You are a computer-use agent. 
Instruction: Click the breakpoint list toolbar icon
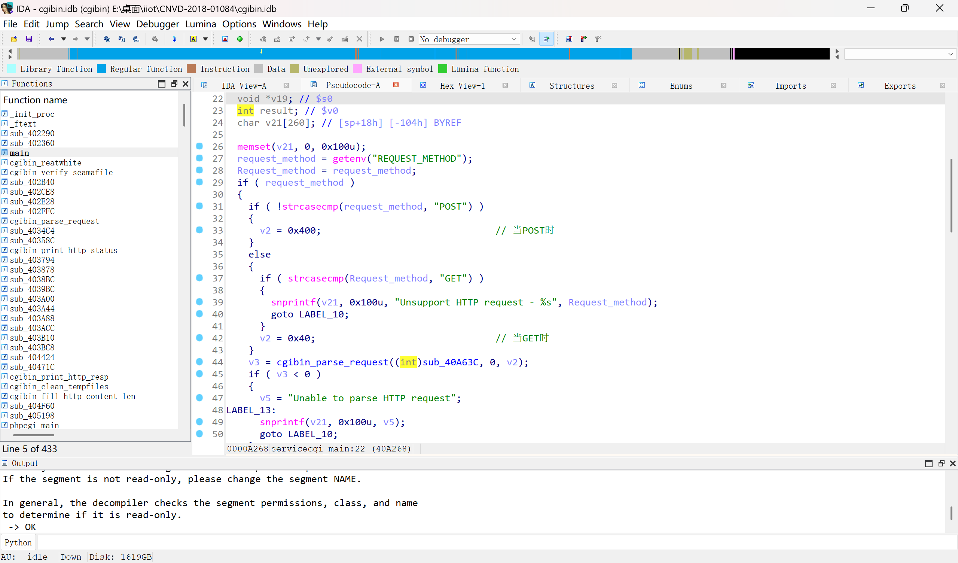point(569,39)
